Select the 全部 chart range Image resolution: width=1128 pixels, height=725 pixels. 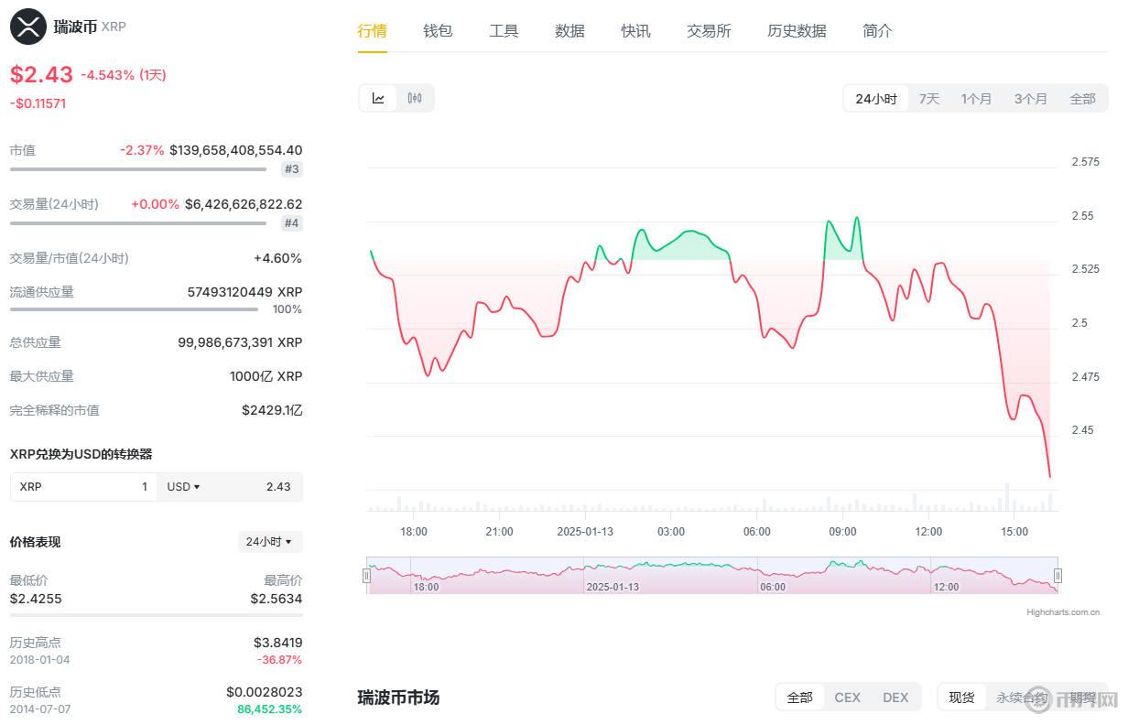click(x=1082, y=99)
